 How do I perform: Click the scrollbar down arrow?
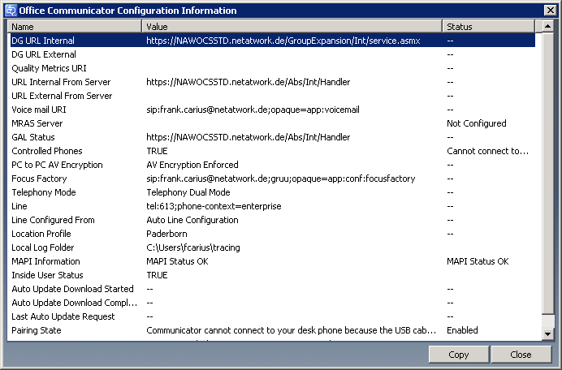(x=547, y=334)
